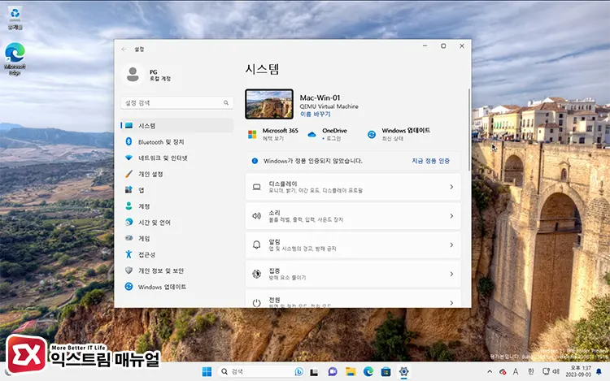
Task: Click the Windows Start button on taskbar
Action: [x=207, y=371]
